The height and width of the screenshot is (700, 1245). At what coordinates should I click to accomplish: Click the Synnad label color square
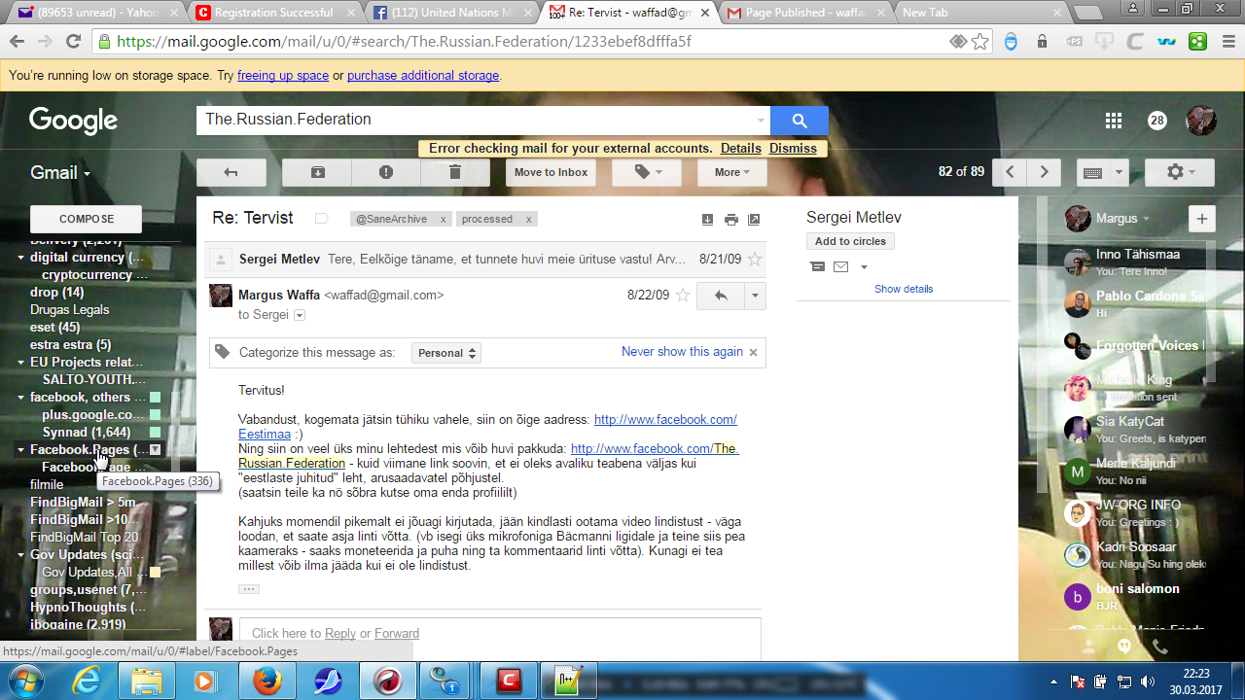click(x=155, y=432)
